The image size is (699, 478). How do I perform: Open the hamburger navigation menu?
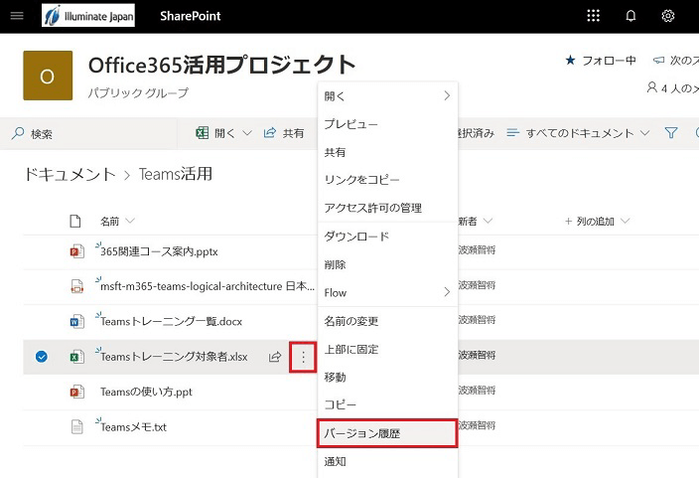[x=16, y=16]
